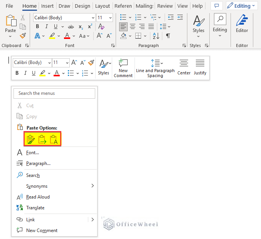Sort text alphabetically with A-Z icon
Viewport: 261px width, 239px height.
tap(156, 36)
